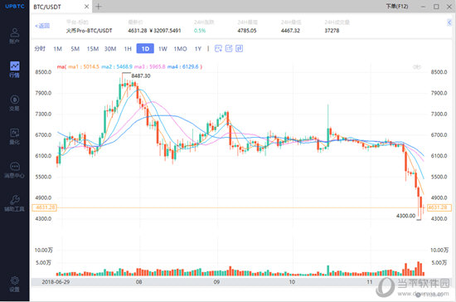Click the latest price 4631.28
The width and height of the screenshot is (456, 302).
[138, 31]
